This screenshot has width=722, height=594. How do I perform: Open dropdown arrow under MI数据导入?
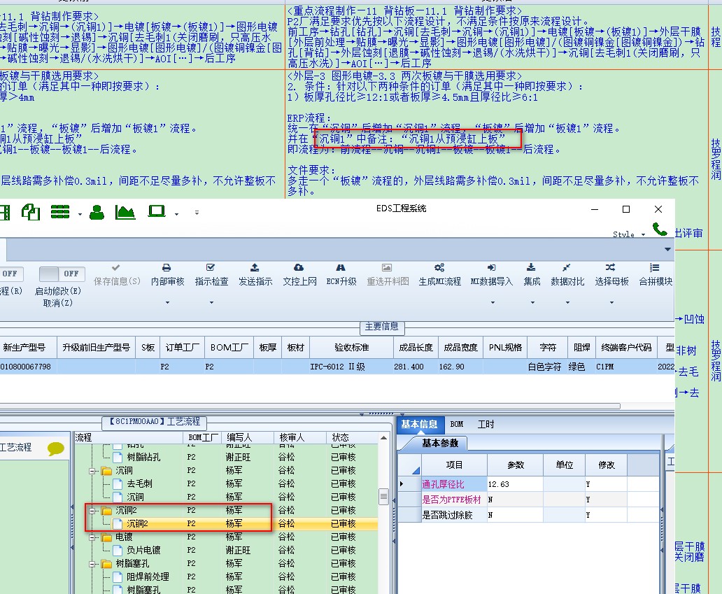click(493, 302)
